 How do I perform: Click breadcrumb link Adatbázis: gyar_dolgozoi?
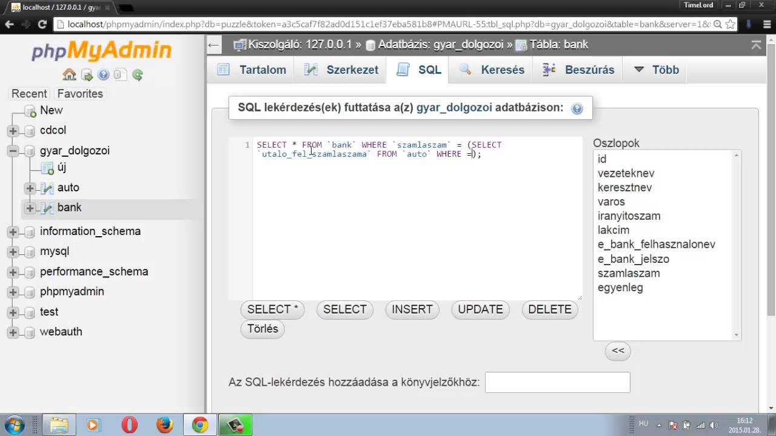pos(440,45)
